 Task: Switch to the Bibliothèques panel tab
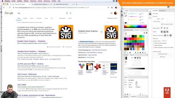162,11
